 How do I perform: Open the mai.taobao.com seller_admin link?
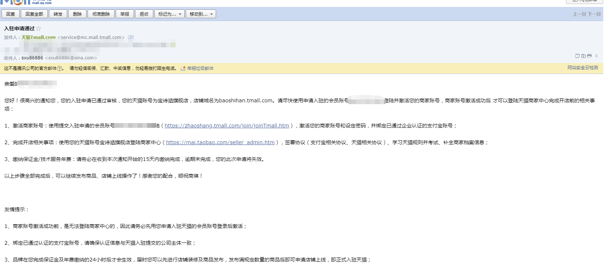click(220, 142)
